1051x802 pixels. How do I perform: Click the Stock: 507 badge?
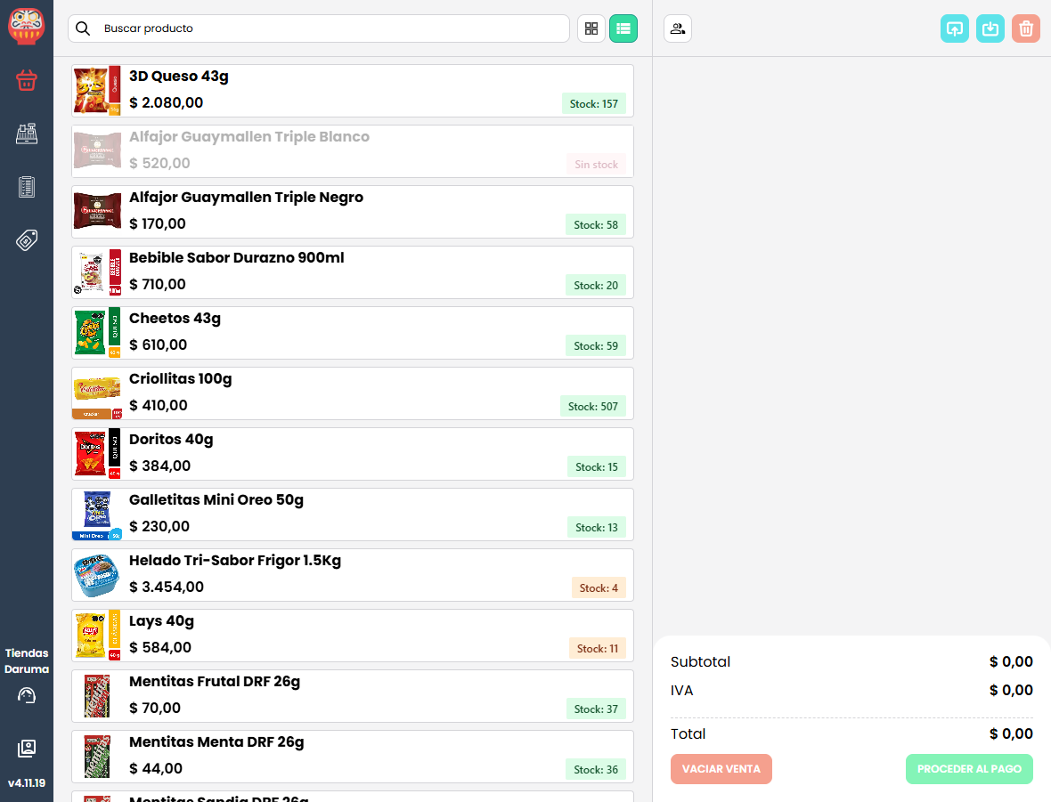(593, 407)
